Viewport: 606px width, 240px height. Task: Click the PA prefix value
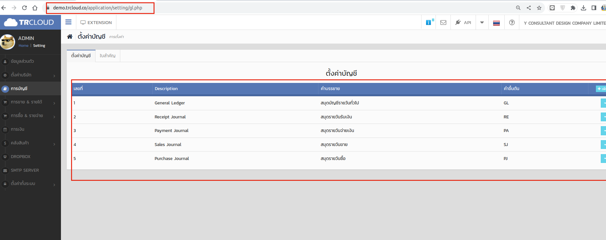(506, 130)
